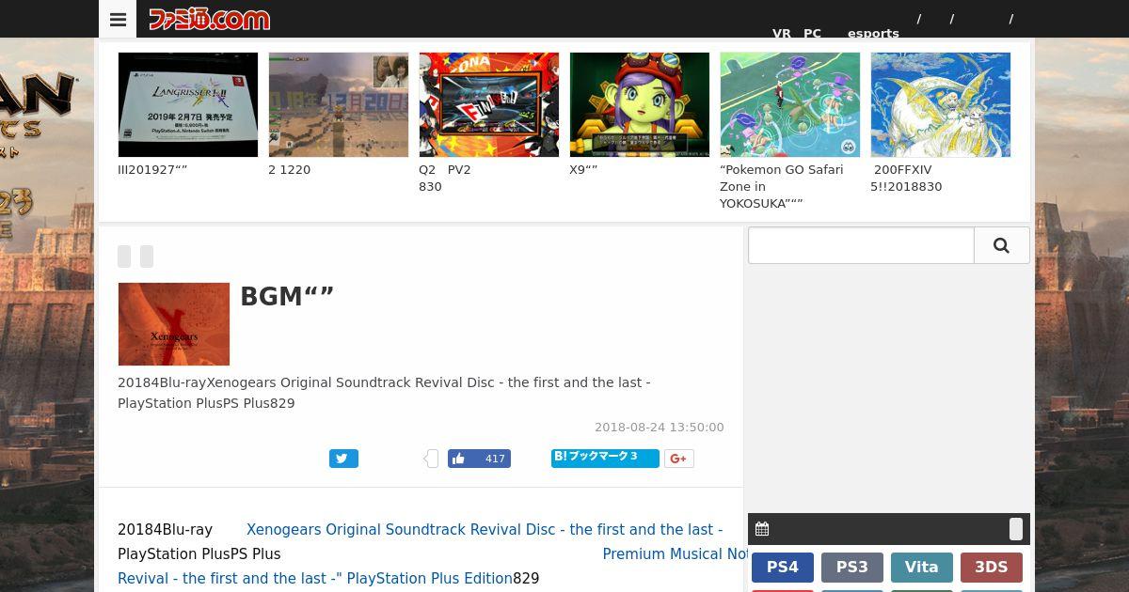The height and width of the screenshot is (592, 1129).
Task: Follow the Premium Musical Notes link
Action: pos(676,554)
